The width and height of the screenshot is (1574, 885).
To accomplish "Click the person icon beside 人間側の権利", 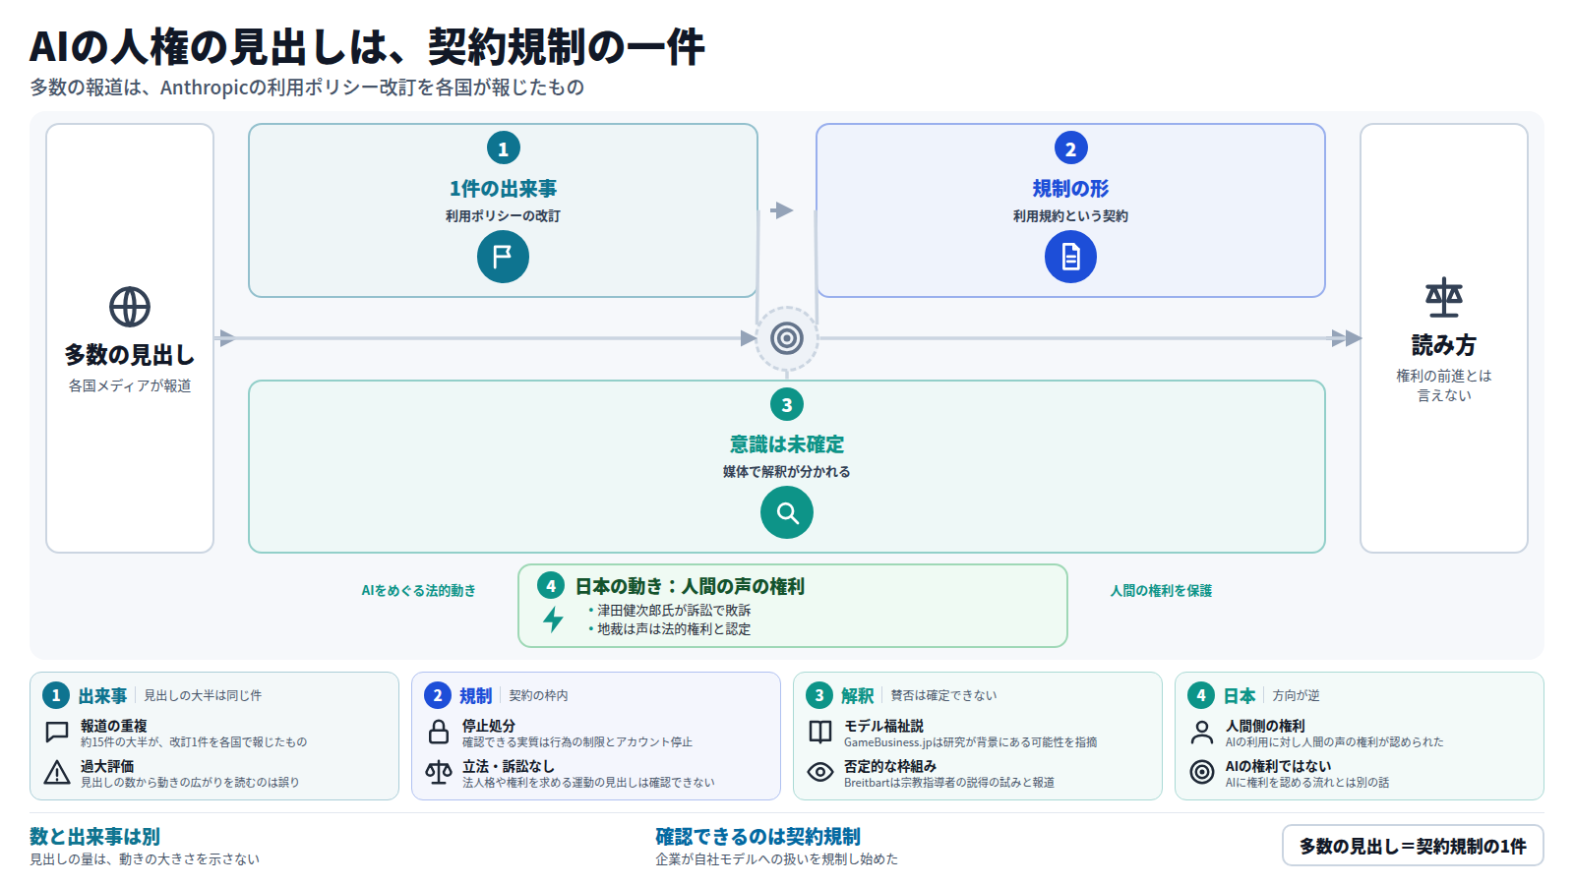I will point(1202,733).
